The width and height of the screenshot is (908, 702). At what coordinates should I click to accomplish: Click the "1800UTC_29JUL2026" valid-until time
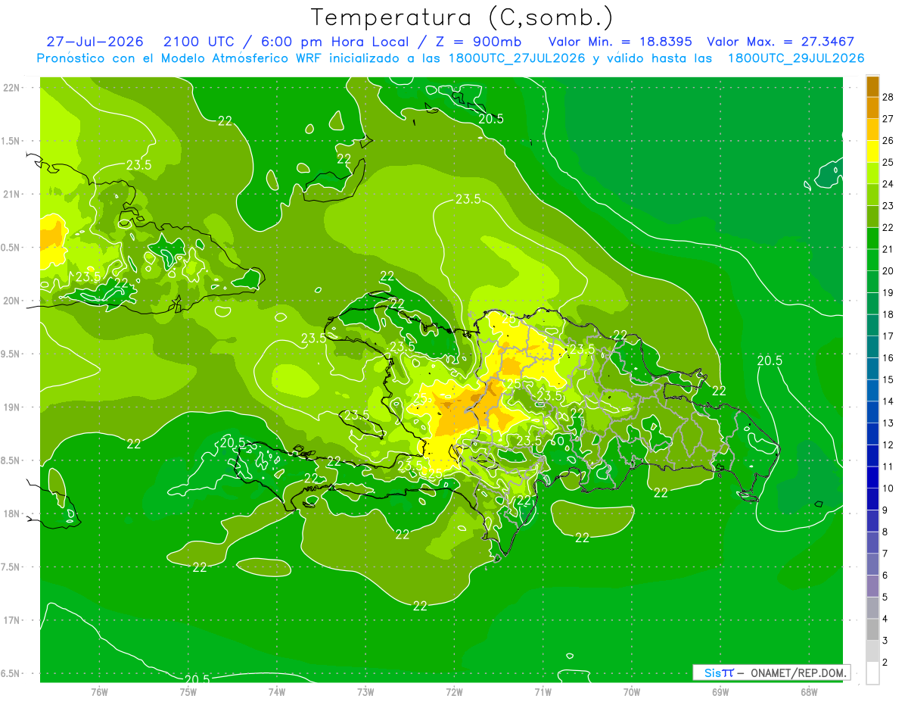point(796,58)
